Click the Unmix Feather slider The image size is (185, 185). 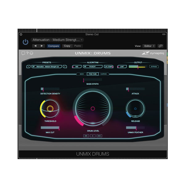[135, 128]
